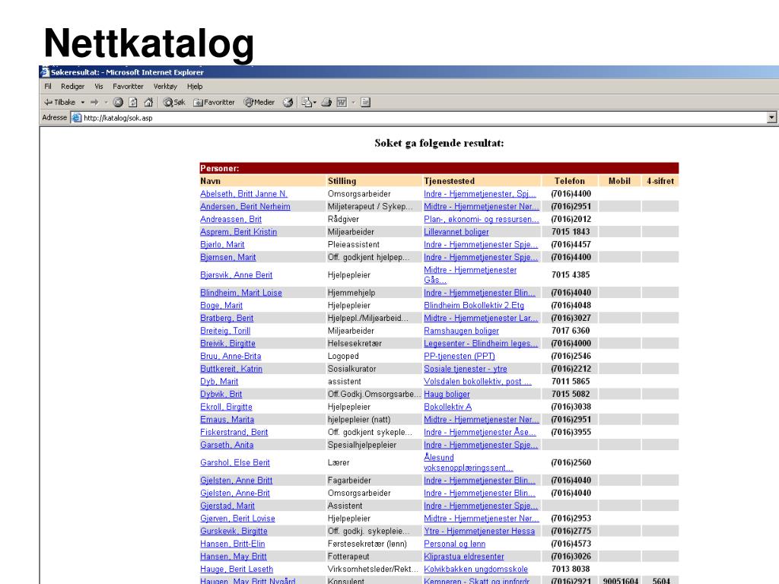Screen dimensions: 779x584
Task: Open the Søk search toolbar button
Action: 174,103
